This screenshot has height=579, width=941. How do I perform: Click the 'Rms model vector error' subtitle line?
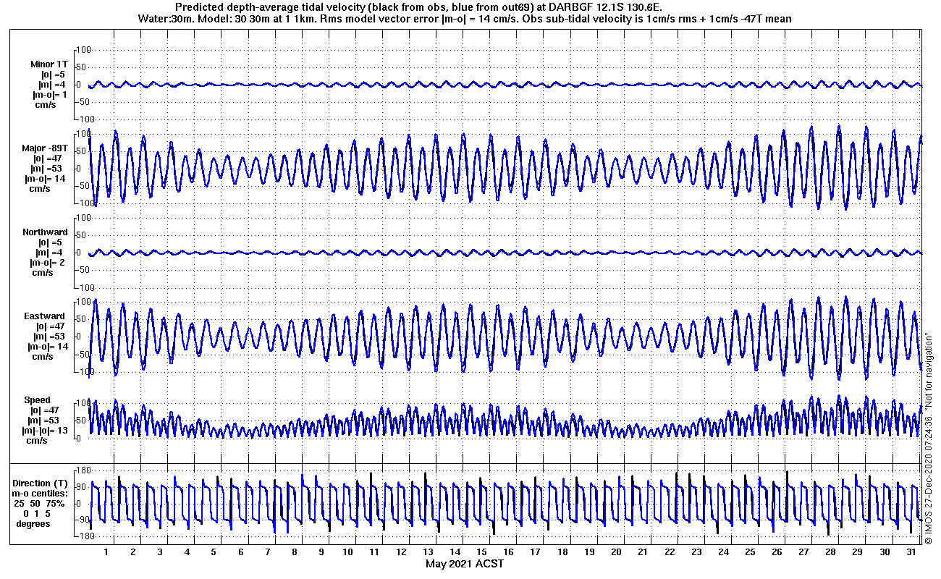pos(465,18)
